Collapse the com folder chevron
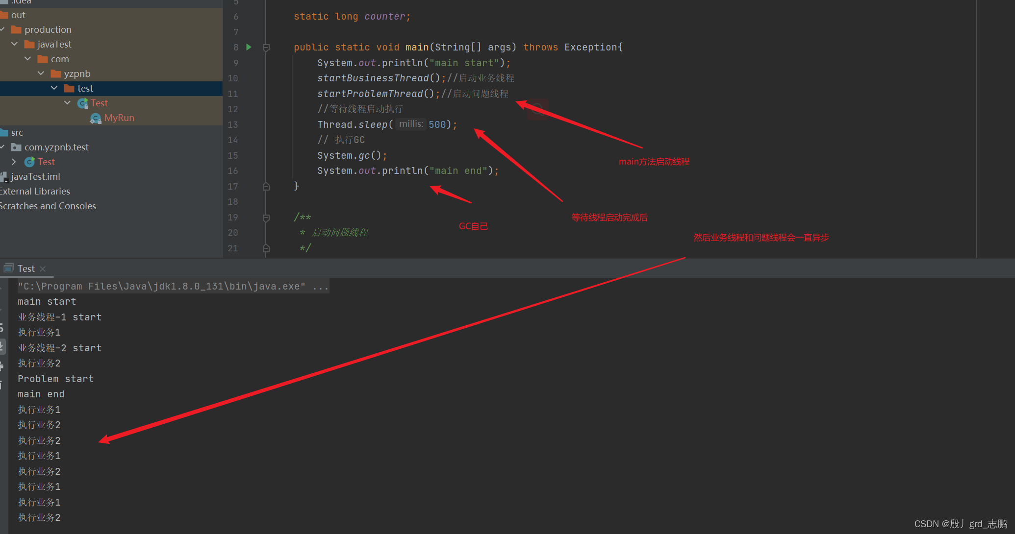 coord(28,59)
